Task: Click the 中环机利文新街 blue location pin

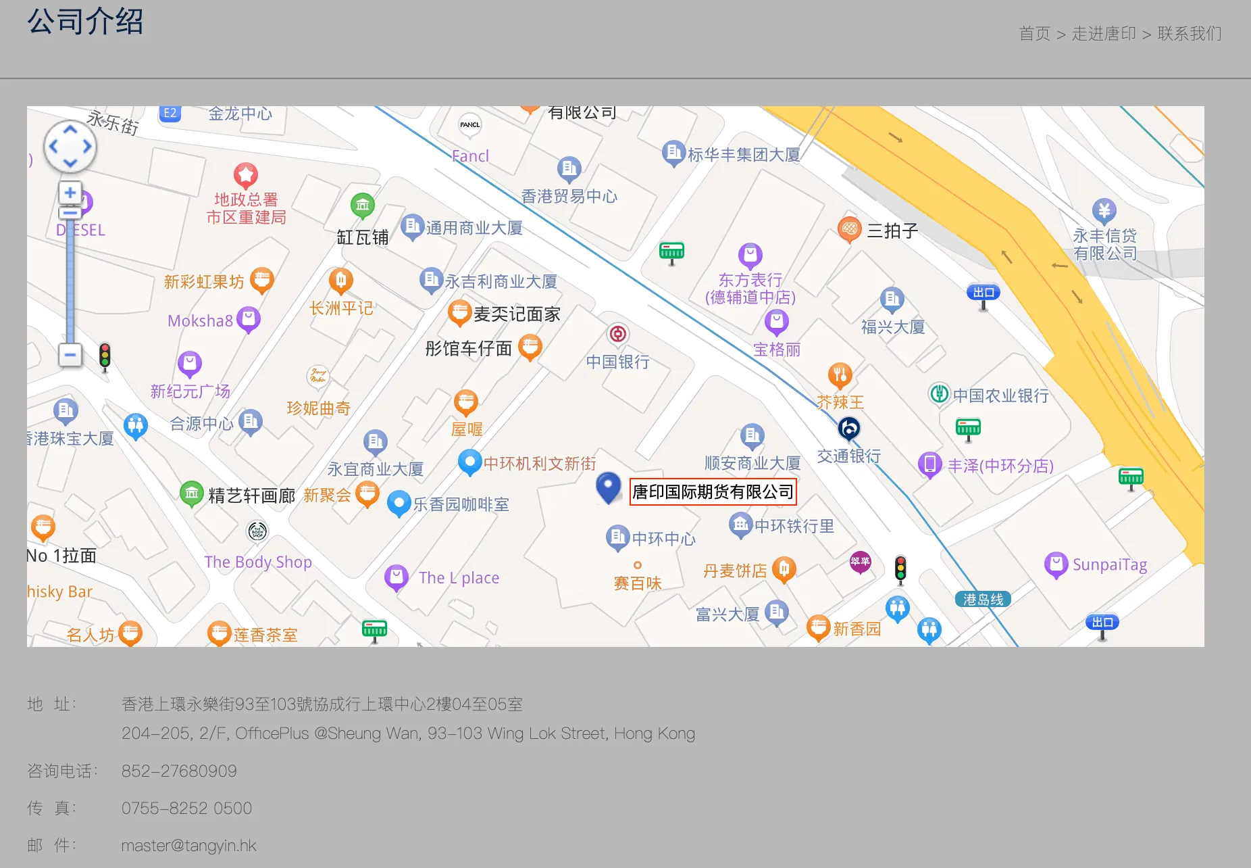Action: tap(470, 462)
